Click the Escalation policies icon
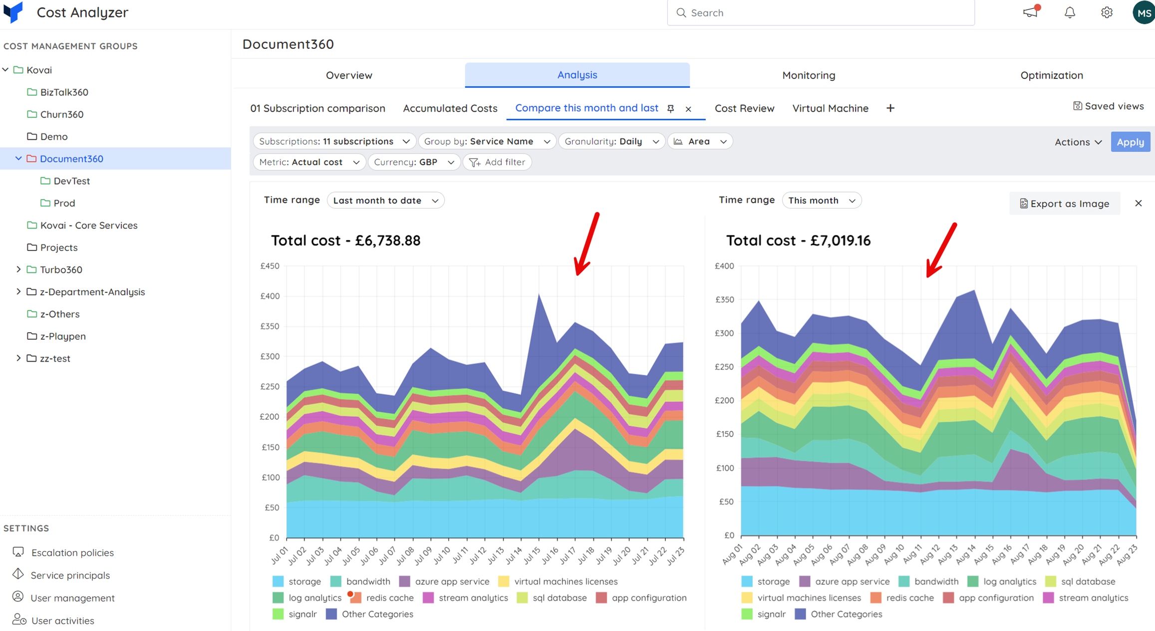 tap(18, 552)
